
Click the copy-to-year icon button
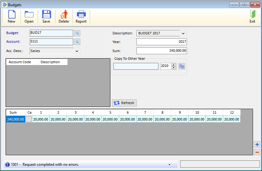(182, 66)
